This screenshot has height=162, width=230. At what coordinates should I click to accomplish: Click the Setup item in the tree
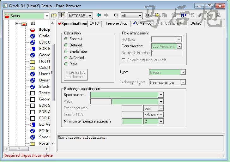[x=44, y=30]
